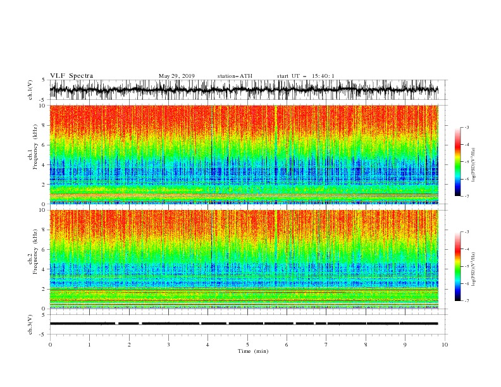
Task: Click the log(PSD) label beside ch.1 colorbar
Action: (474, 165)
